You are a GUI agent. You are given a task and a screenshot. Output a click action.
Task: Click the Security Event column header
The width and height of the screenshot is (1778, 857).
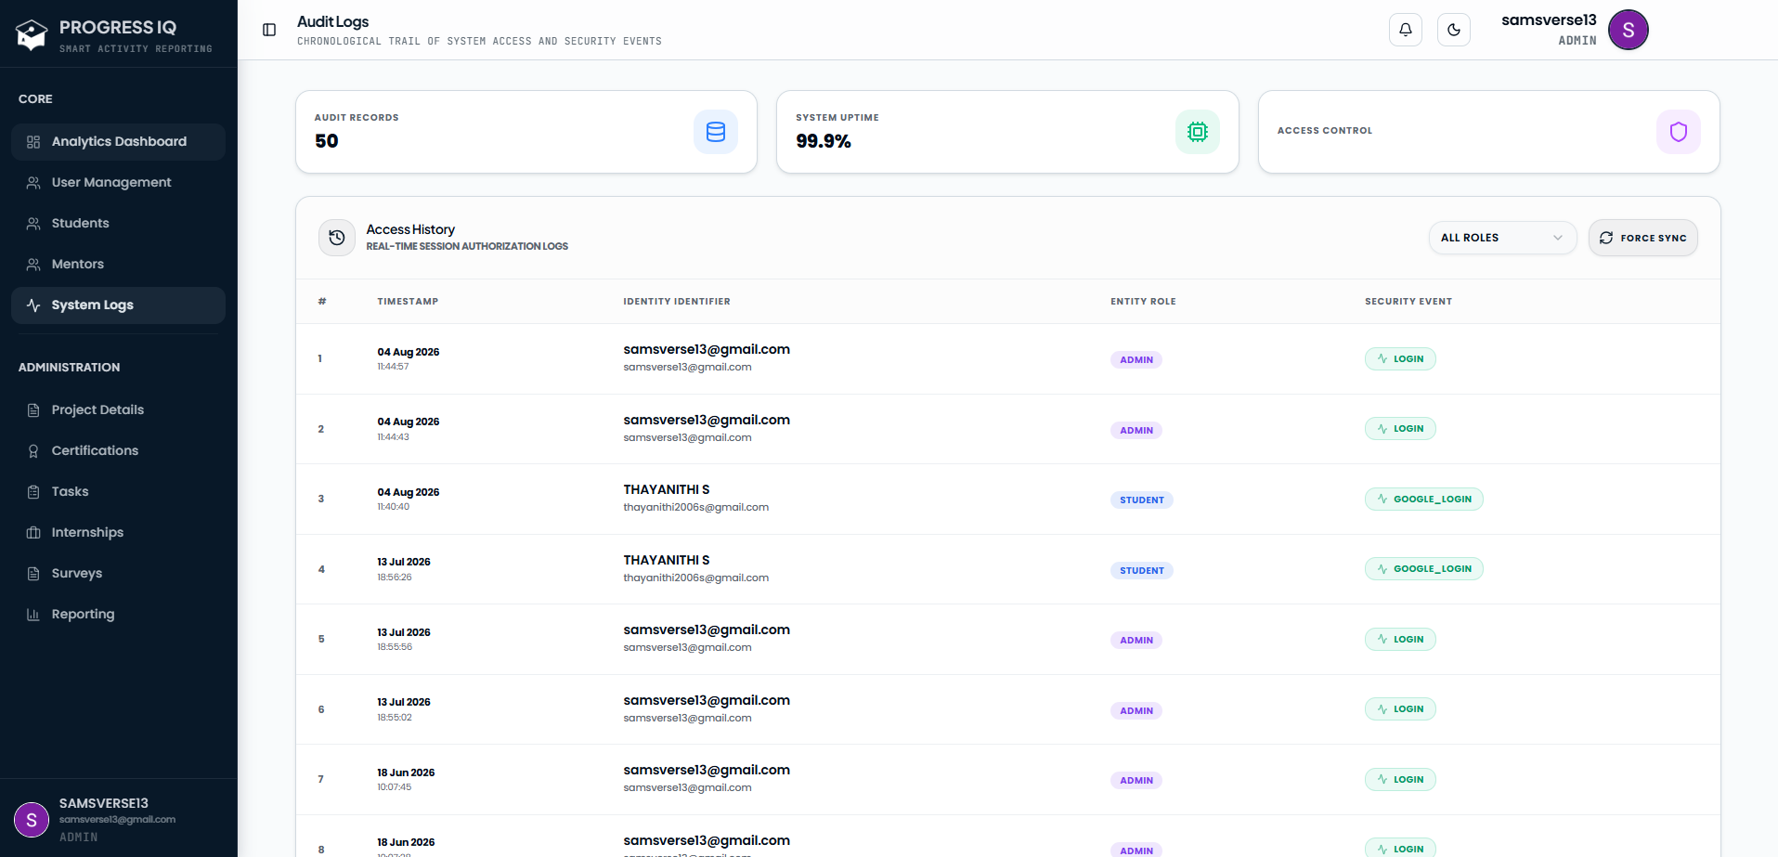tap(1408, 302)
